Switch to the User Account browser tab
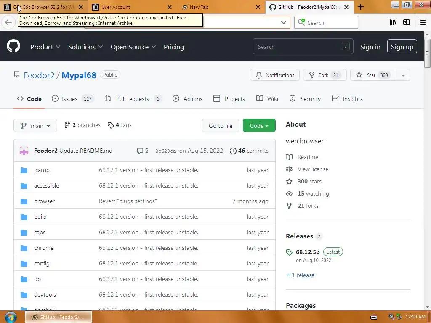The width and height of the screenshot is (431, 323). click(133, 7)
